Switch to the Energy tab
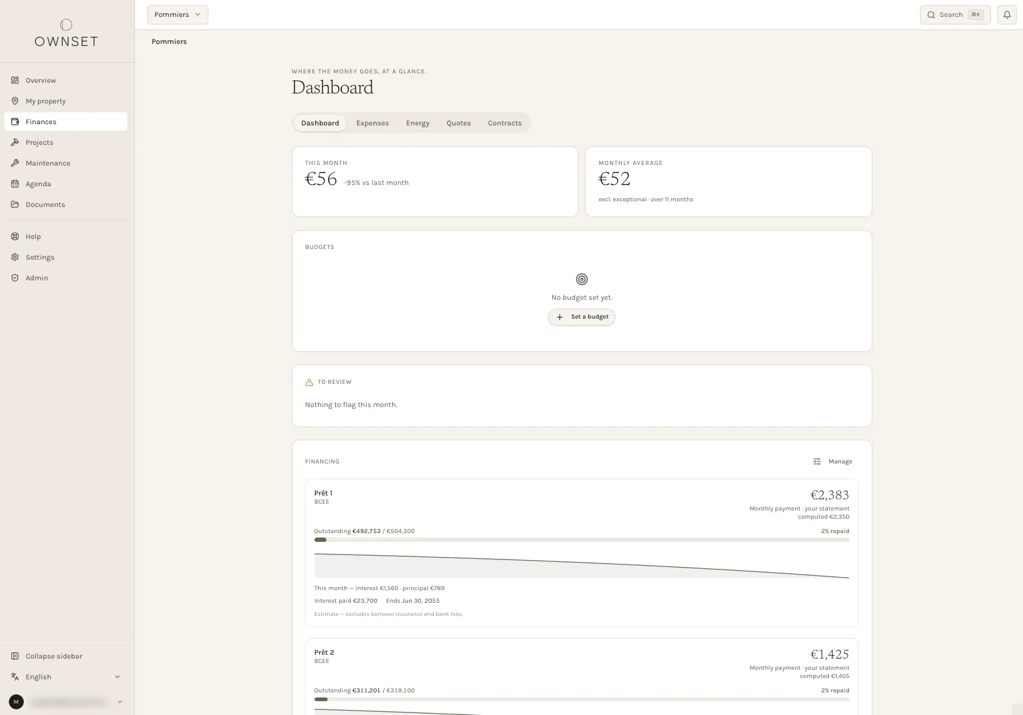 coord(417,123)
